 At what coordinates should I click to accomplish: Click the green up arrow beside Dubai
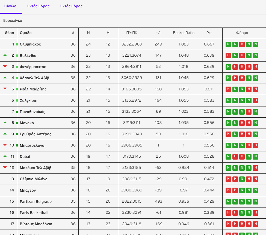tap(5, 156)
